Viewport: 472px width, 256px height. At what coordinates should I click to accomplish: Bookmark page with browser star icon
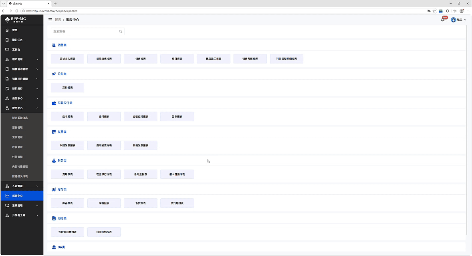[x=434, y=11]
